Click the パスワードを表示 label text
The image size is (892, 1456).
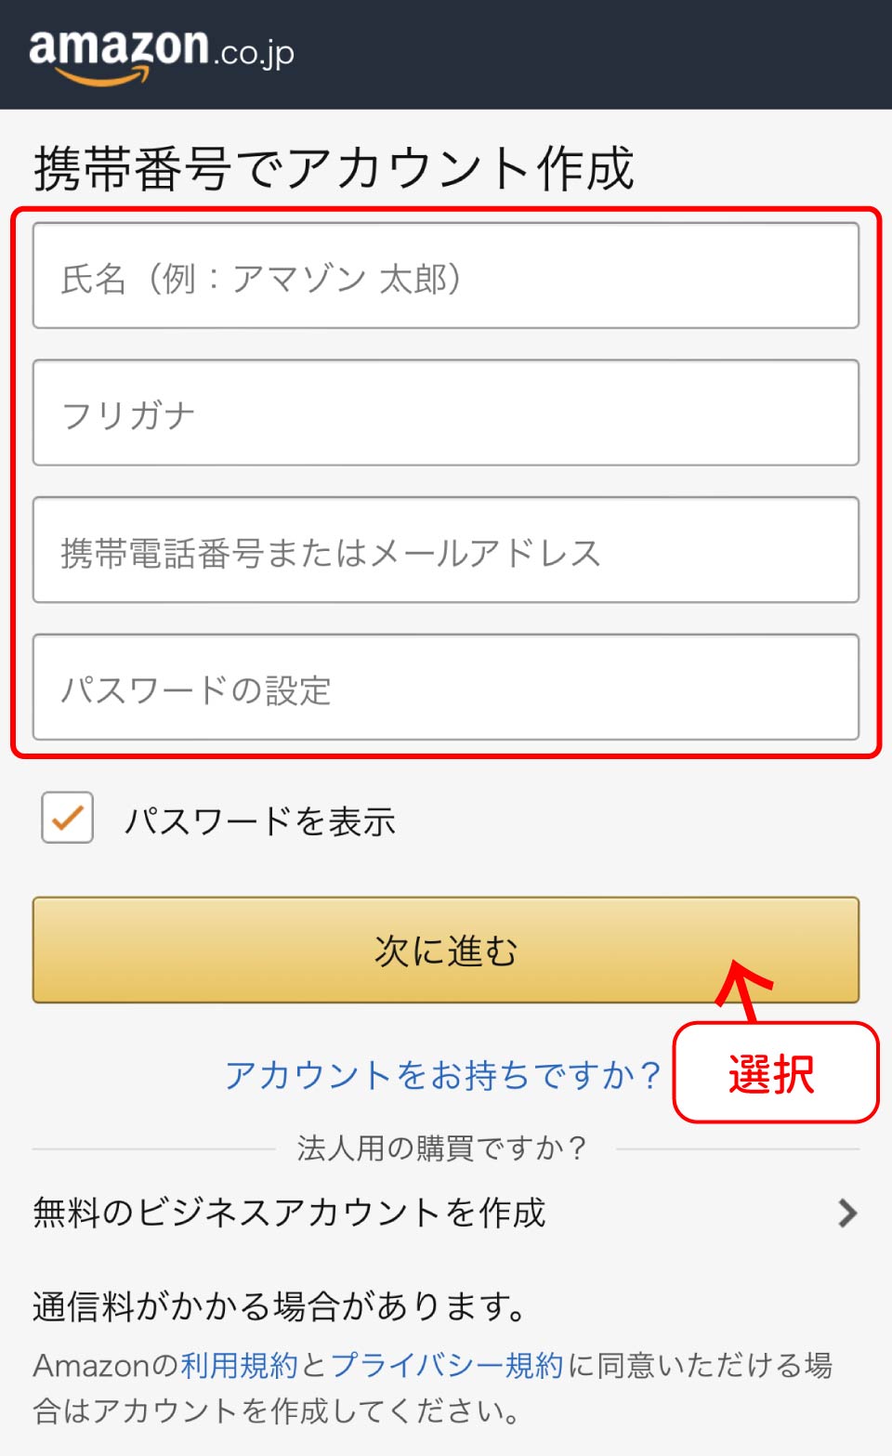coord(260,821)
